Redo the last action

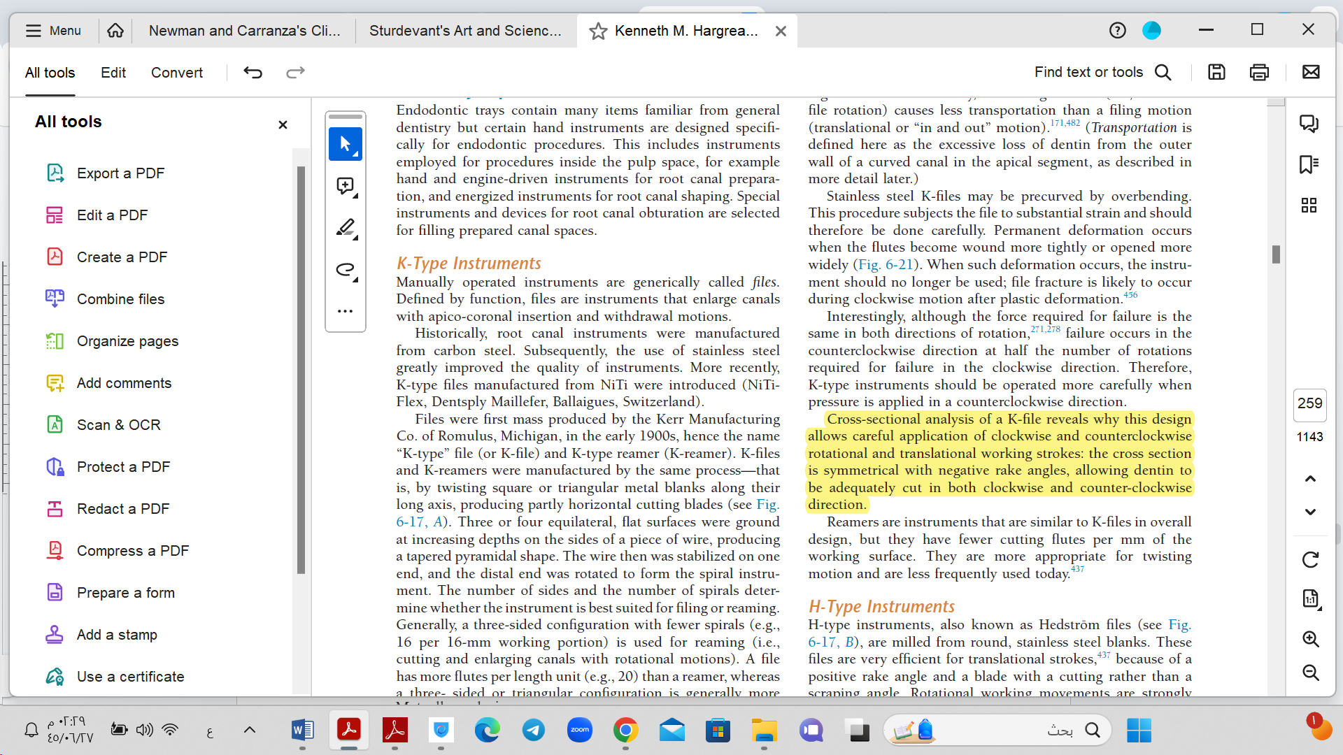(x=295, y=72)
